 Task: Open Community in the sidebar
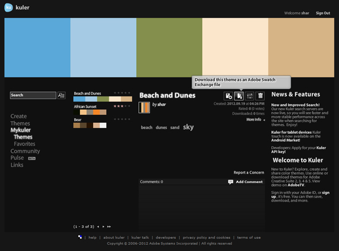pos(25,151)
